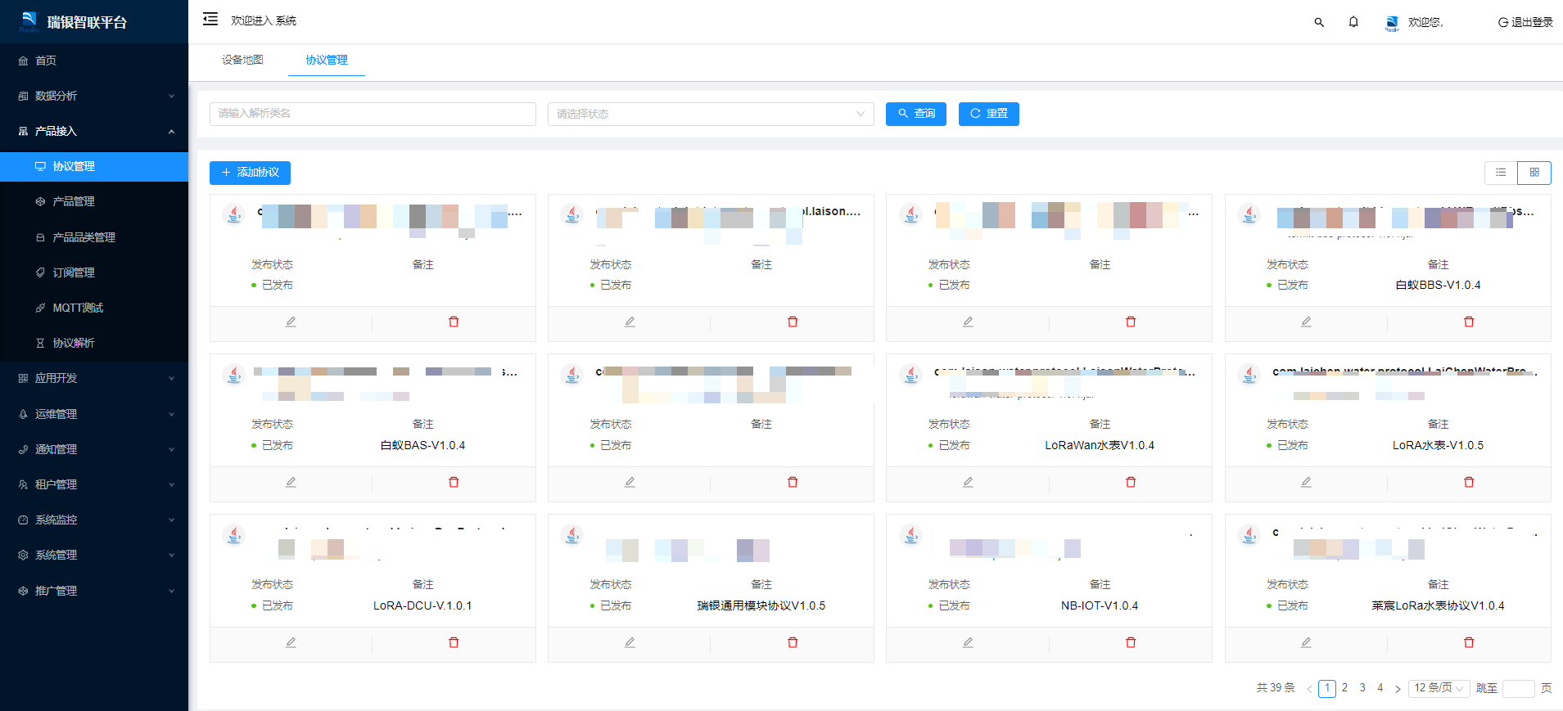Switch to the 设备地图 tab
This screenshot has height=711, width=1563.
pyautogui.click(x=242, y=60)
